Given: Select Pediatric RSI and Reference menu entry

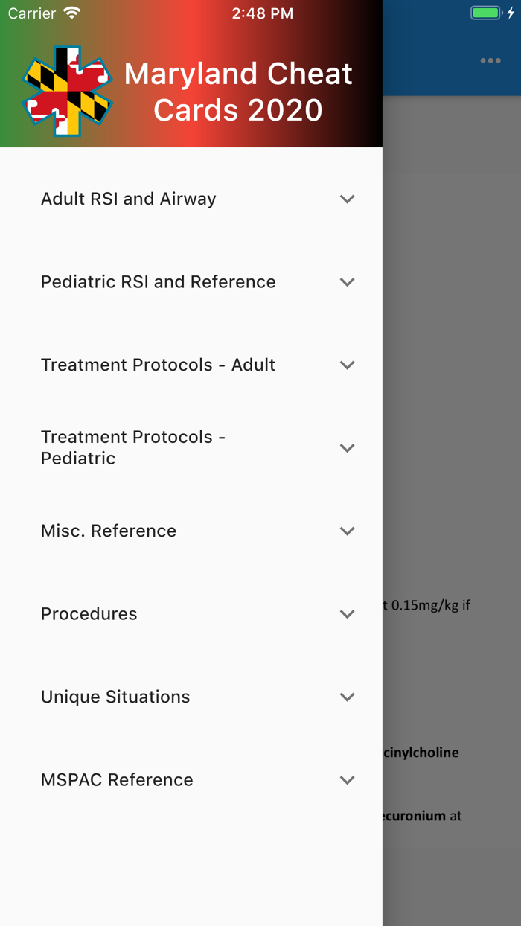Looking at the screenshot, I should point(159,282).
